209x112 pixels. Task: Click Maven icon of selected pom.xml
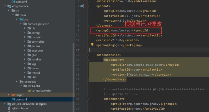tap(13, 99)
